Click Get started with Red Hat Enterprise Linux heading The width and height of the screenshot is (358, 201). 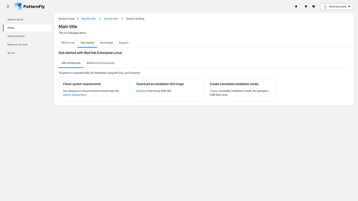pyautogui.click(x=90, y=53)
